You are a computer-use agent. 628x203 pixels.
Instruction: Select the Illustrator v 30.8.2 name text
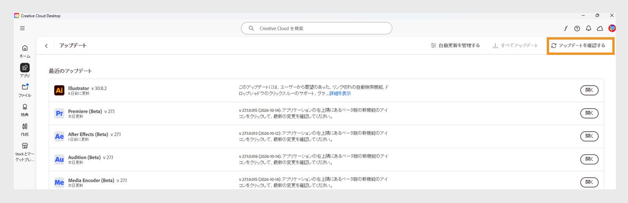pyautogui.click(x=87, y=88)
